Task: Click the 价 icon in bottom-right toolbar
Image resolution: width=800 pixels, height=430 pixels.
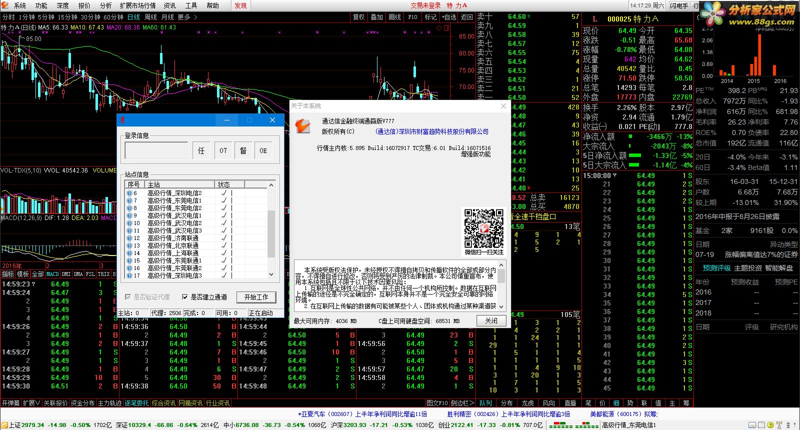Action: click(602, 403)
